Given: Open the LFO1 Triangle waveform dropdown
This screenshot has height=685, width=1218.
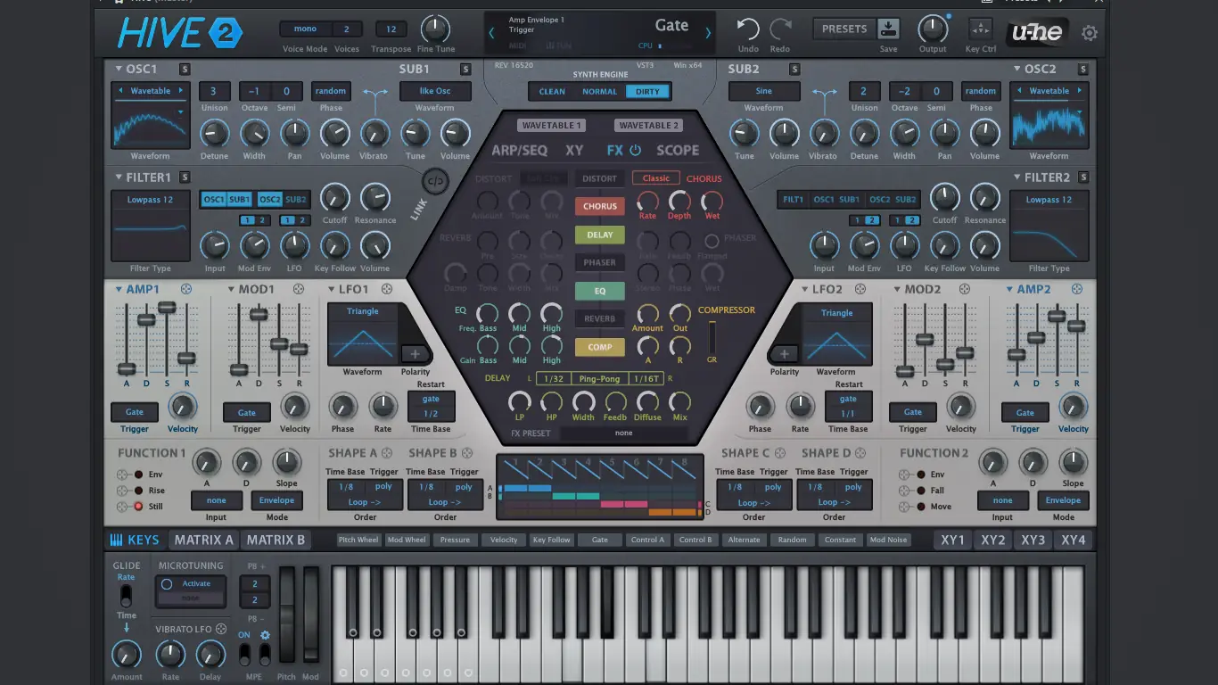Looking at the screenshot, I should 363,311.
